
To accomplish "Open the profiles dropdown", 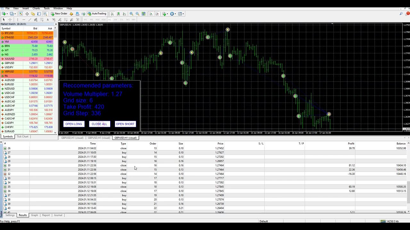I will (x=12, y=14).
